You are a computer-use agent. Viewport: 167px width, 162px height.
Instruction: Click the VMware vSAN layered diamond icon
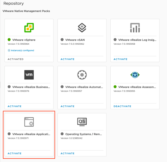pos(82,28)
